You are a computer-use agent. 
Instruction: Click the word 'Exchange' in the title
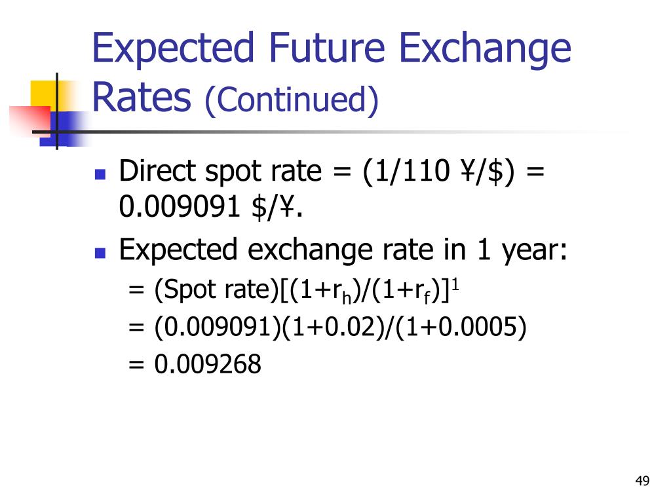[x=485, y=50]
